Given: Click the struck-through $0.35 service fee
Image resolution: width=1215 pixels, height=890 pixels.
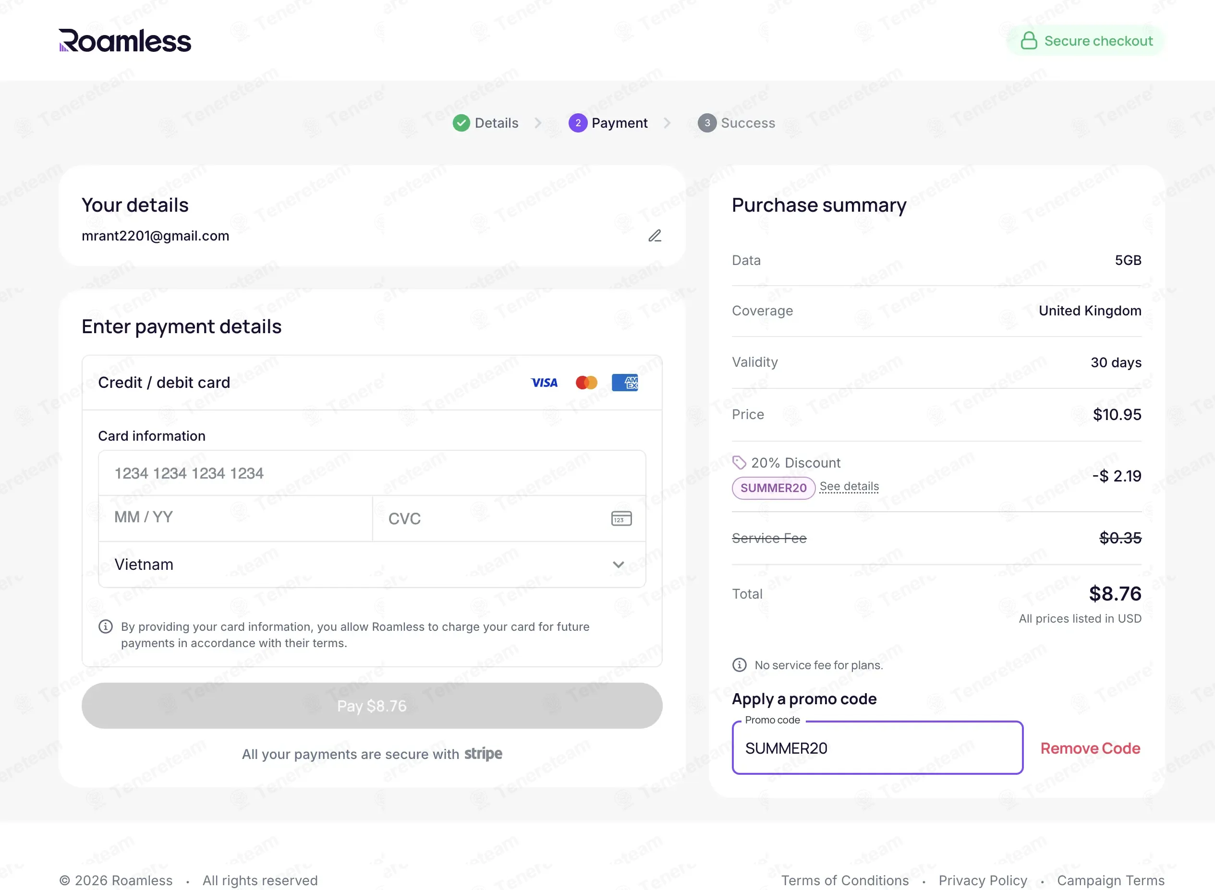Looking at the screenshot, I should tap(1120, 538).
